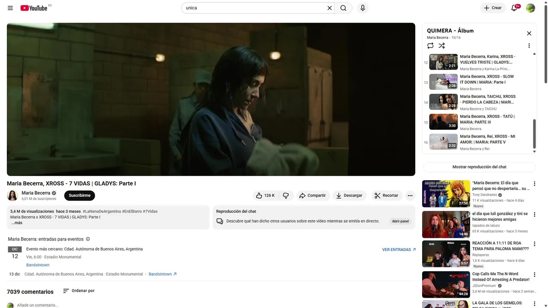The image size is (548, 308).
Task: Close the QUIMERA playlist panel
Action: [x=529, y=33]
